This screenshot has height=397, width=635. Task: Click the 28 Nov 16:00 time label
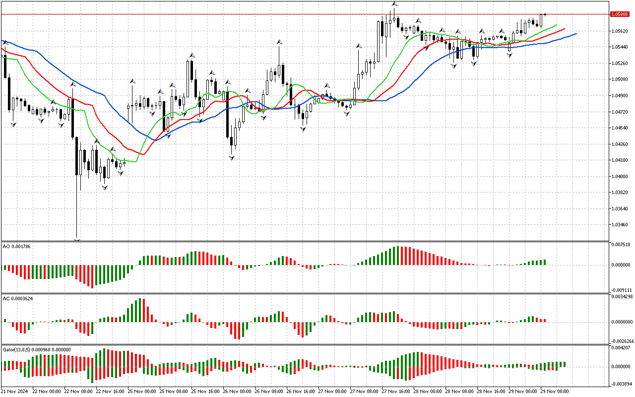490,391
